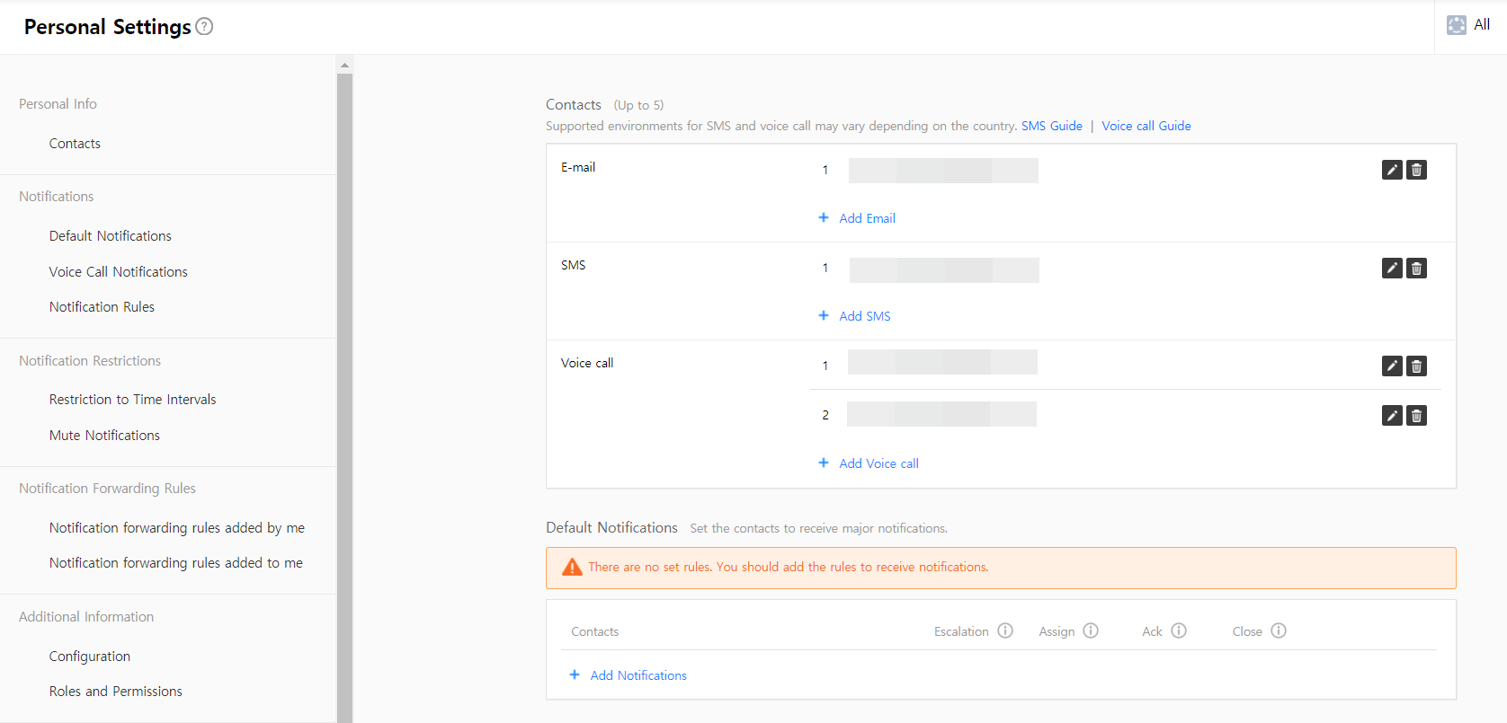Click the sidebar scroll up arrow
Screen dimensions: 1507x723
pyautogui.click(x=344, y=65)
